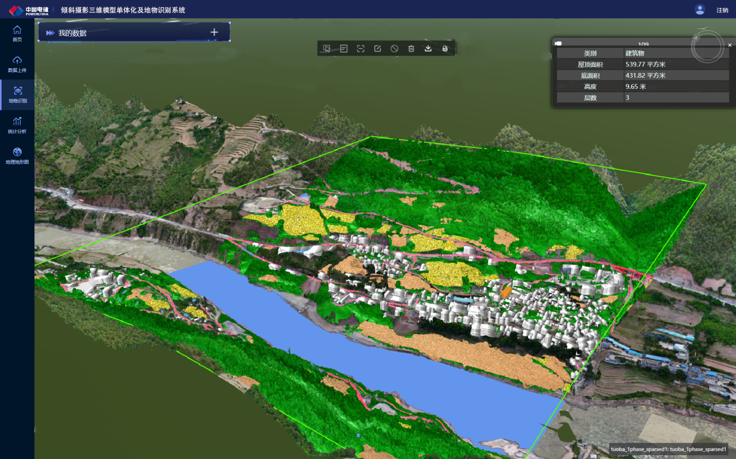
Task: Delete with the trash can icon
Action: click(x=411, y=48)
